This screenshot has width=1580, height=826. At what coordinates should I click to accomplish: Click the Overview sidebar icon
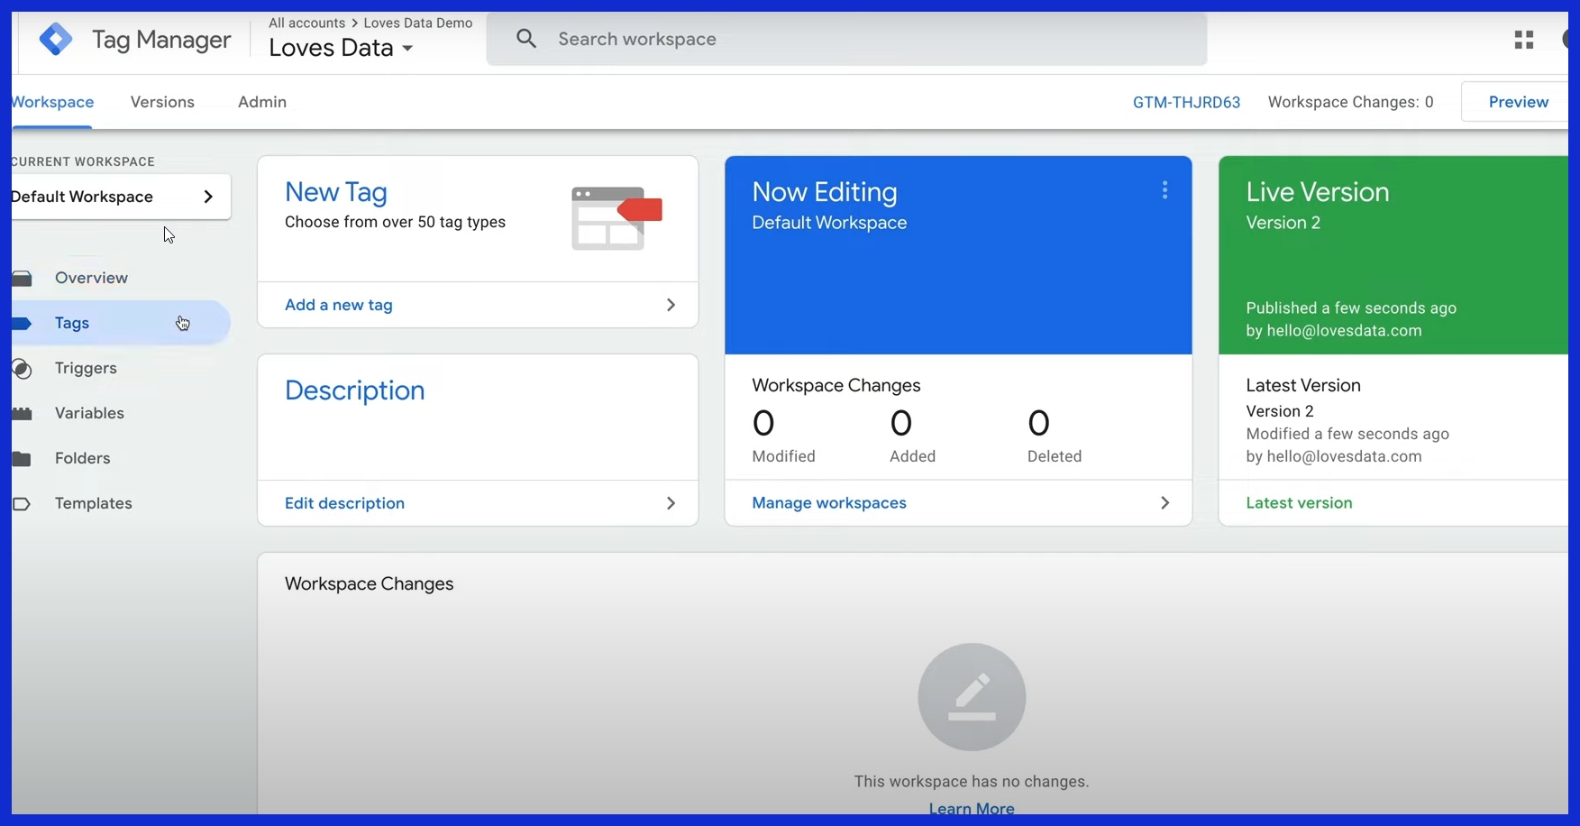23,278
